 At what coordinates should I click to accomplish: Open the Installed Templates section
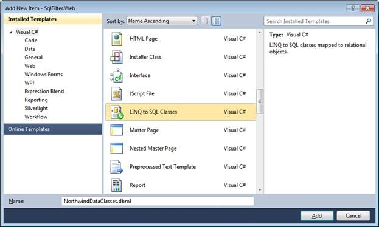coord(53,19)
